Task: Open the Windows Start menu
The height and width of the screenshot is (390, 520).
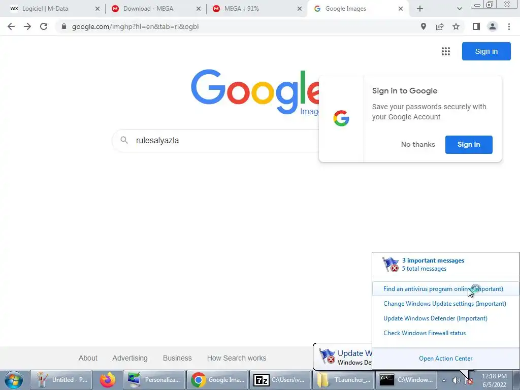Action: point(13,380)
